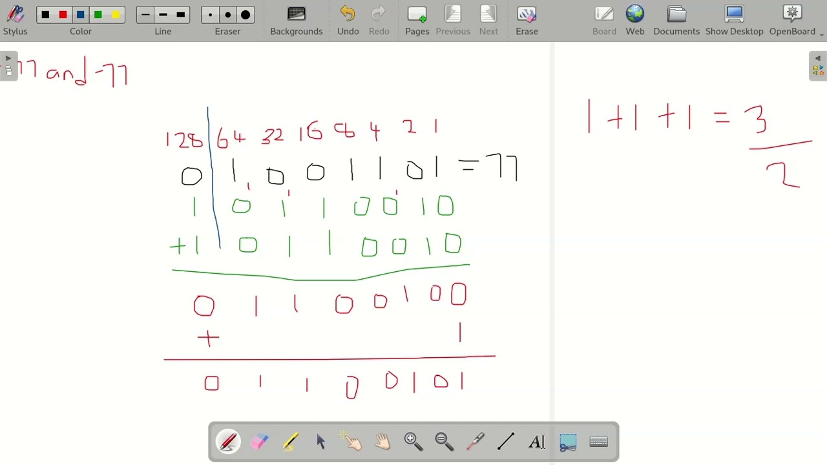Viewport: 827px width, 465px height.
Task: Select the small eraser size
Action: click(x=210, y=15)
